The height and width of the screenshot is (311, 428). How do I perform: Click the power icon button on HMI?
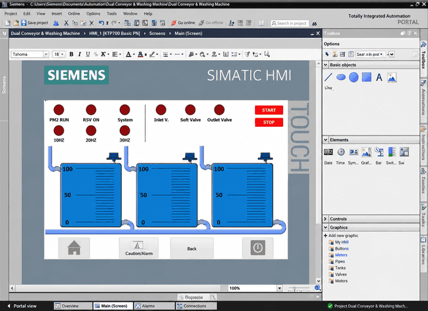(257, 248)
